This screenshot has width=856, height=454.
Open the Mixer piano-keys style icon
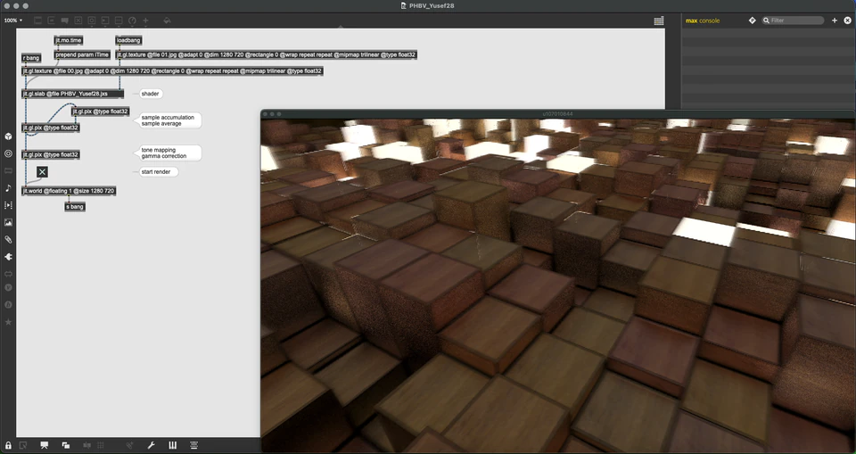click(x=172, y=446)
